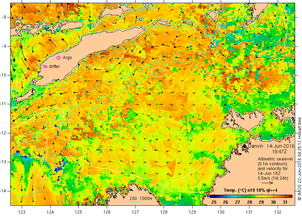Viewport: 302px width, 216px height.
Task: Click the longitude axis label '129'
Action: pos(192,212)
